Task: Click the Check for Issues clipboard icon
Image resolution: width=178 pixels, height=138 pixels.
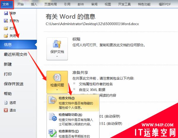Action: click(x=57, y=77)
